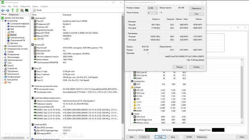Click the Refresh toolbar icon

(x=17, y=10)
